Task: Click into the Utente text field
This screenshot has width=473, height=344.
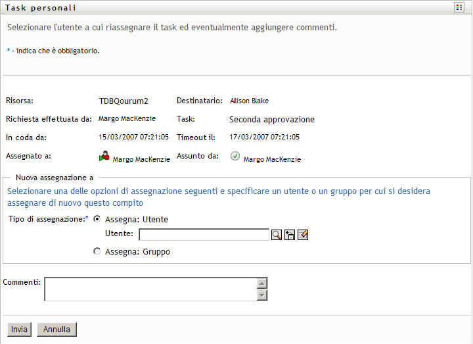Action: (204, 235)
